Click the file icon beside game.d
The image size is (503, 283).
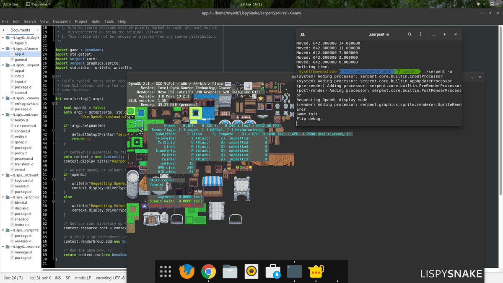(11, 60)
